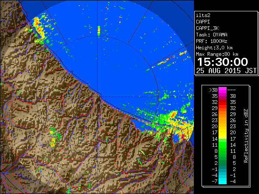Click the "ilts2" label in the info box
The width and height of the screenshot is (259, 194).
[x=203, y=15]
